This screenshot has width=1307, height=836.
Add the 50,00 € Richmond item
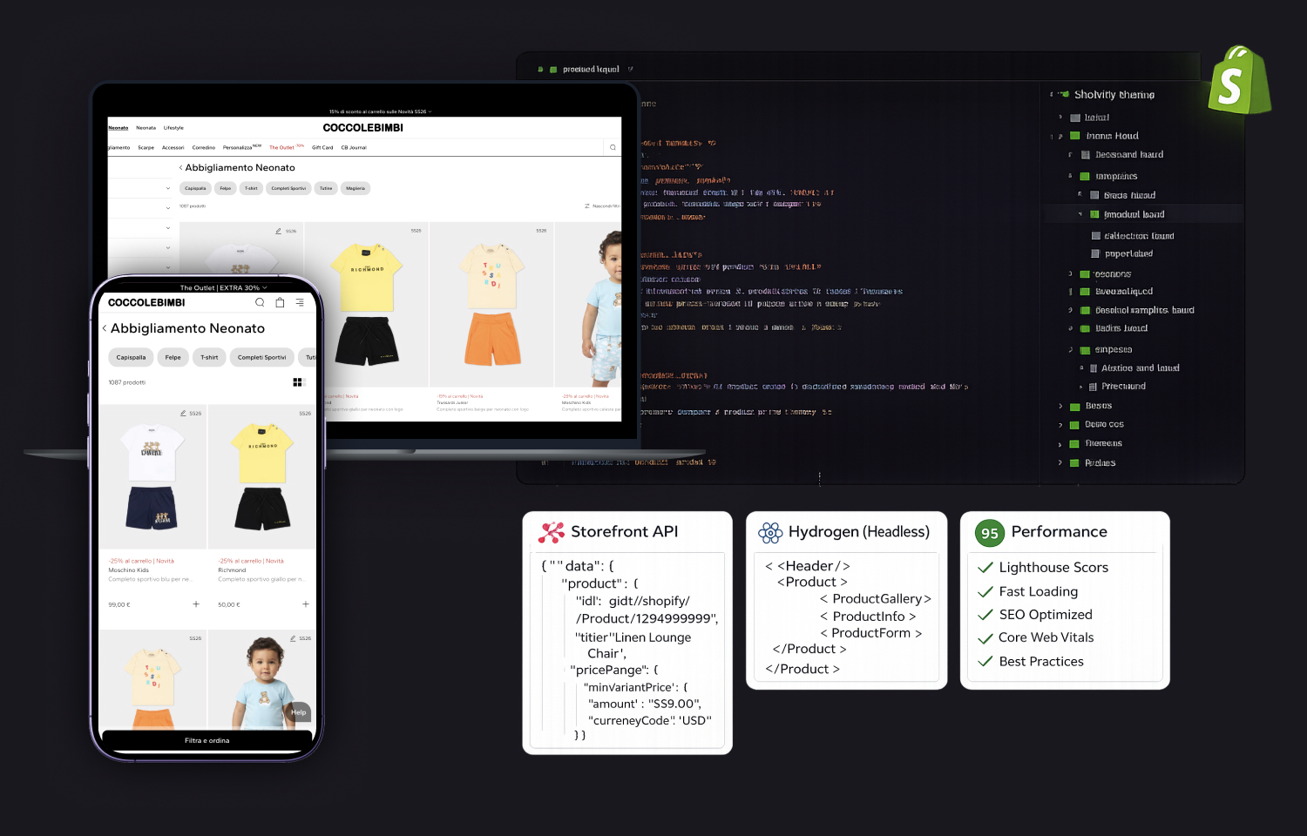tap(306, 604)
